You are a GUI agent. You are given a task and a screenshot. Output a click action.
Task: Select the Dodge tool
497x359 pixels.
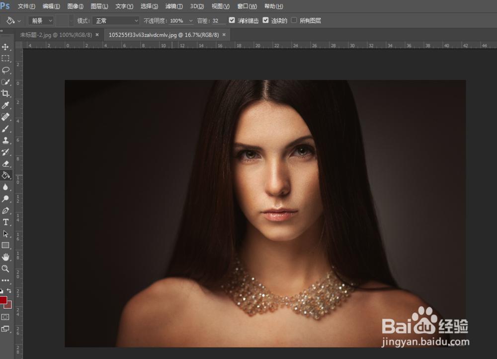pyautogui.click(x=5, y=199)
